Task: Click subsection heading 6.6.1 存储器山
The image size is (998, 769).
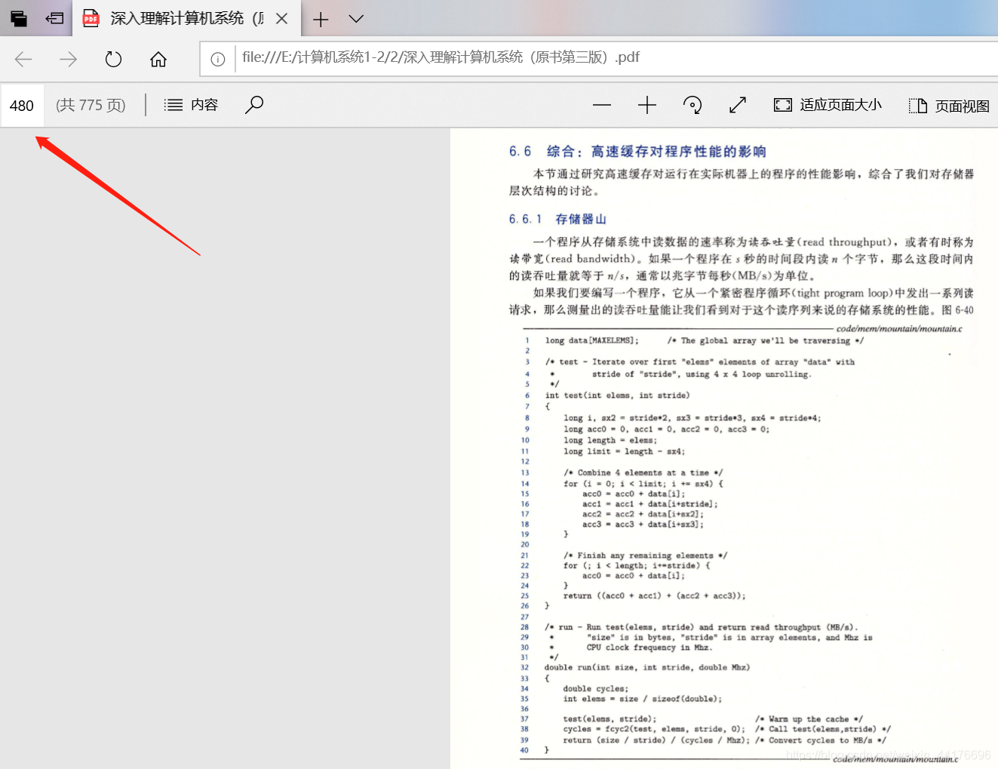Action: pos(557,219)
